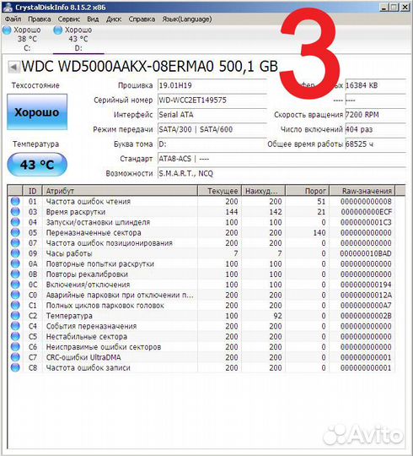The image size is (413, 456).
Task: Click the Прошивка field 19.01H19
Action: click(212, 85)
